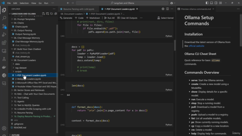The width and height of the screenshot is (242, 136).
Task: Open the Extensions view
Action: tap(4, 43)
